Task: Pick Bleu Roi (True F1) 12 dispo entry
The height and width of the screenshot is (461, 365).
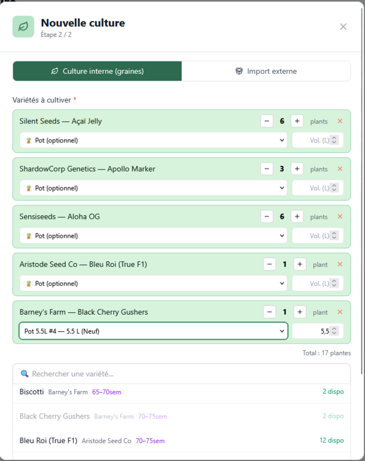Action: [182, 441]
